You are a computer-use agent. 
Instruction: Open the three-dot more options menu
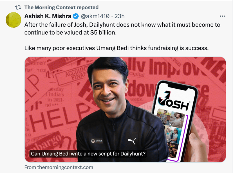tap(222, 16)
